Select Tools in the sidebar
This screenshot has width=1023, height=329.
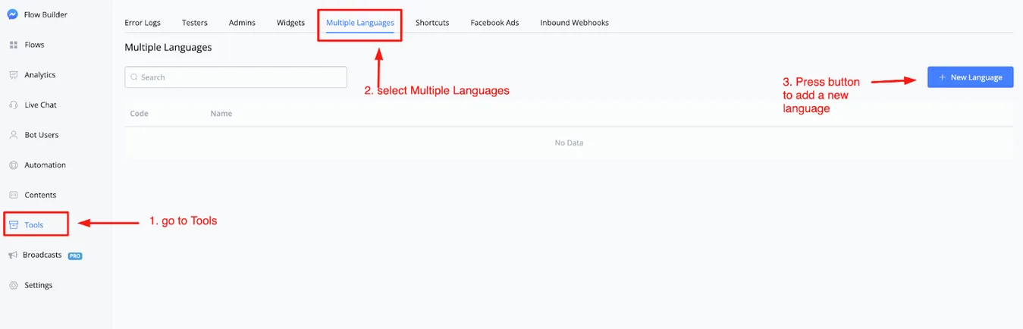click(x=33, y=225)
